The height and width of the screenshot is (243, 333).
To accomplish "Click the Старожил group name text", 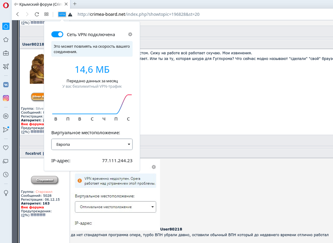I will (44, 192).
